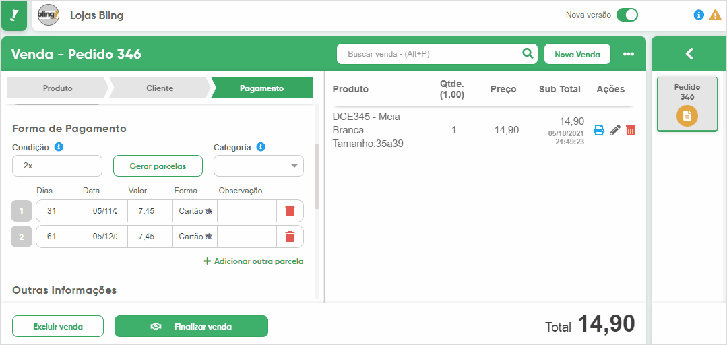Click Valor field of installment 2

click(150, 237)
